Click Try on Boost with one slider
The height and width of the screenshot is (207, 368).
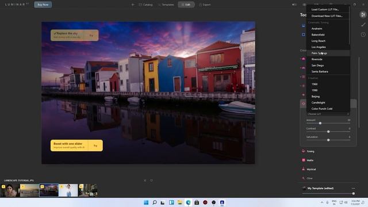coord(95,145)
